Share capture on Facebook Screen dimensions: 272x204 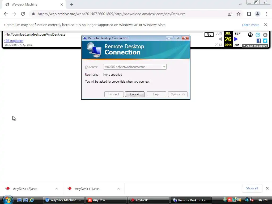(x=258, y=41)
